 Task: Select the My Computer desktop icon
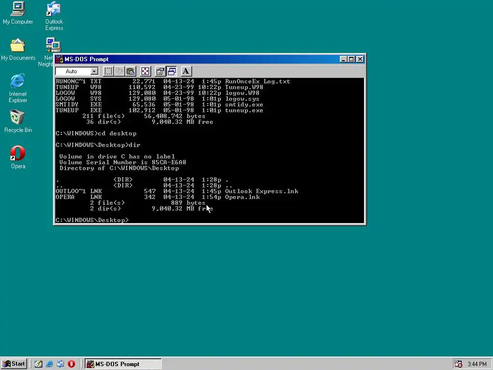[x=18, y=13]
